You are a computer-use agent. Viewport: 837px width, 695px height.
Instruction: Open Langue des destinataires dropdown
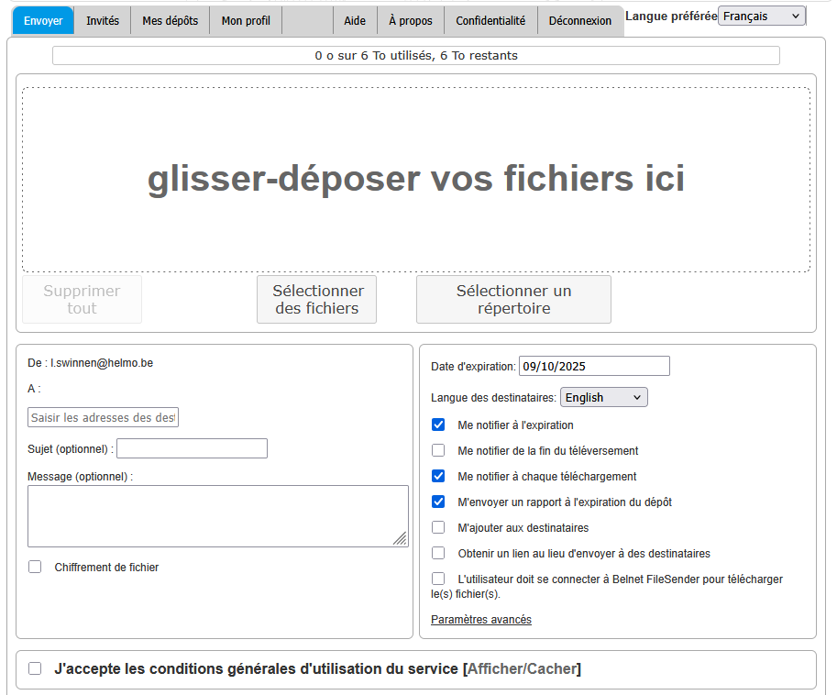pos(603,397)
